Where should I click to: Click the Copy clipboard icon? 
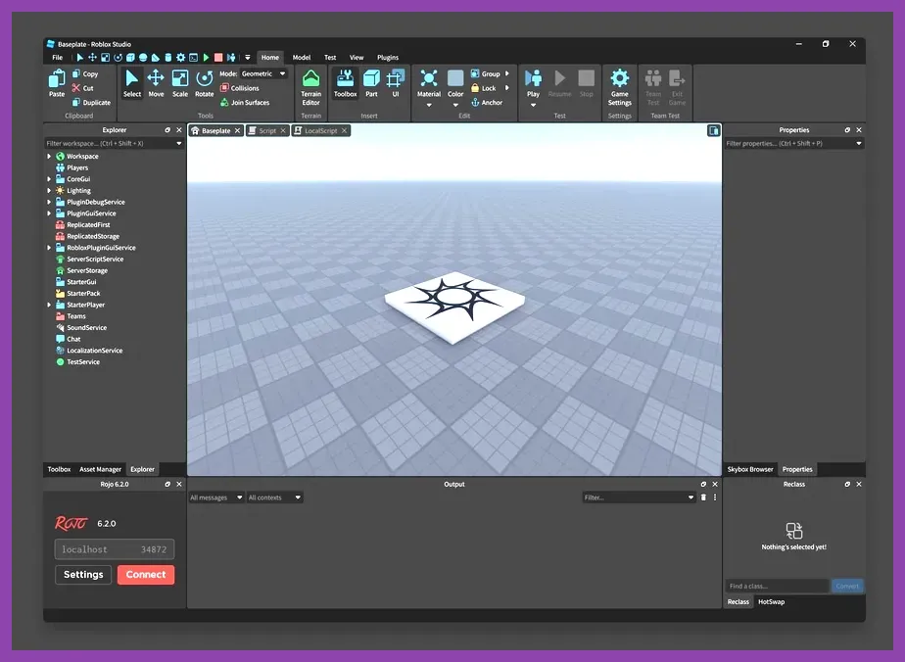coord(76,73)
